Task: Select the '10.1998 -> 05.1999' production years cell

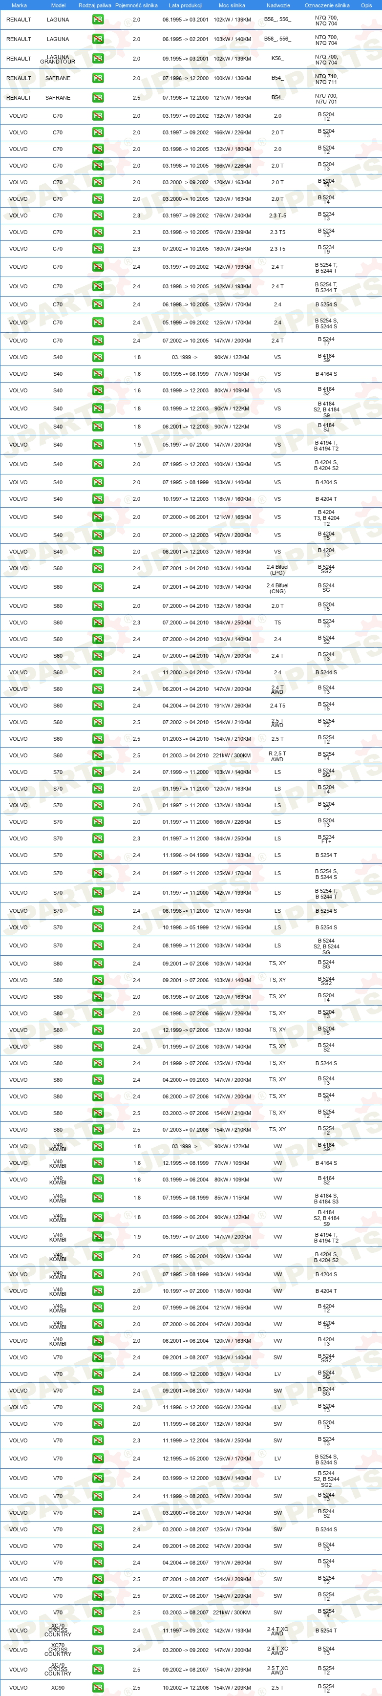Action: click(x=185, y=928)
